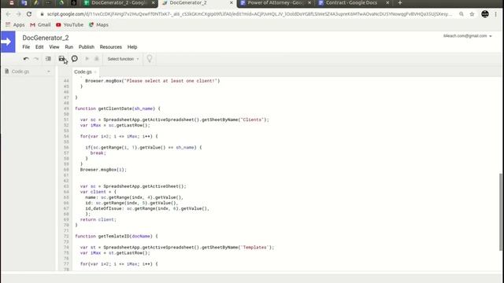The image size is (504, 283).
Task: Open the Edit menu
Action: pyautogui.click(x=39, y=47)
